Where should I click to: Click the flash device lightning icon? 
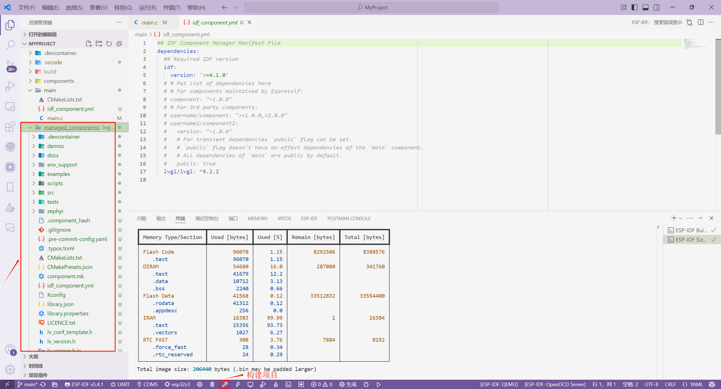click(x=238, y=384)
